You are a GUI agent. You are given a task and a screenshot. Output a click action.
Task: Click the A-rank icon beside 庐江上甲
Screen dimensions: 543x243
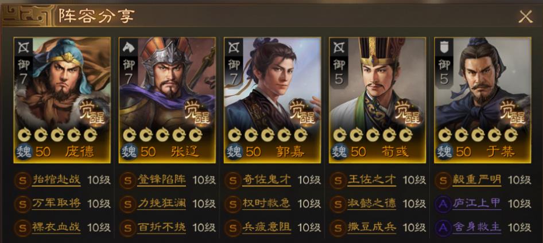tap(443, 203)
